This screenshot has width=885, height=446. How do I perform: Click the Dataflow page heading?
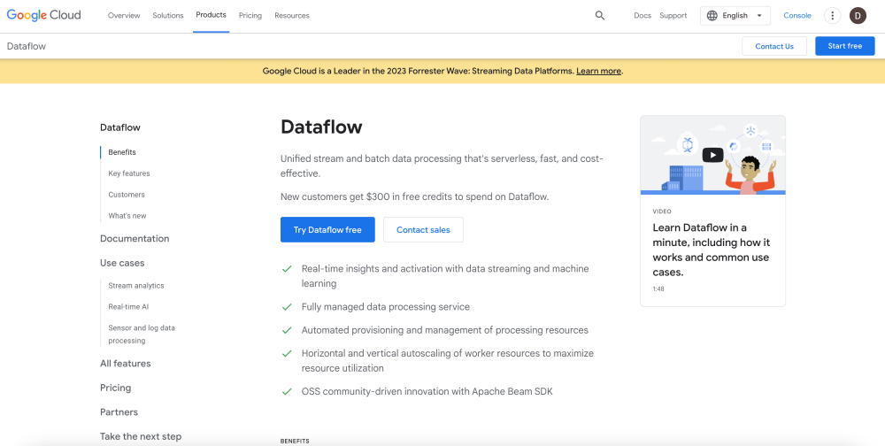321,127
